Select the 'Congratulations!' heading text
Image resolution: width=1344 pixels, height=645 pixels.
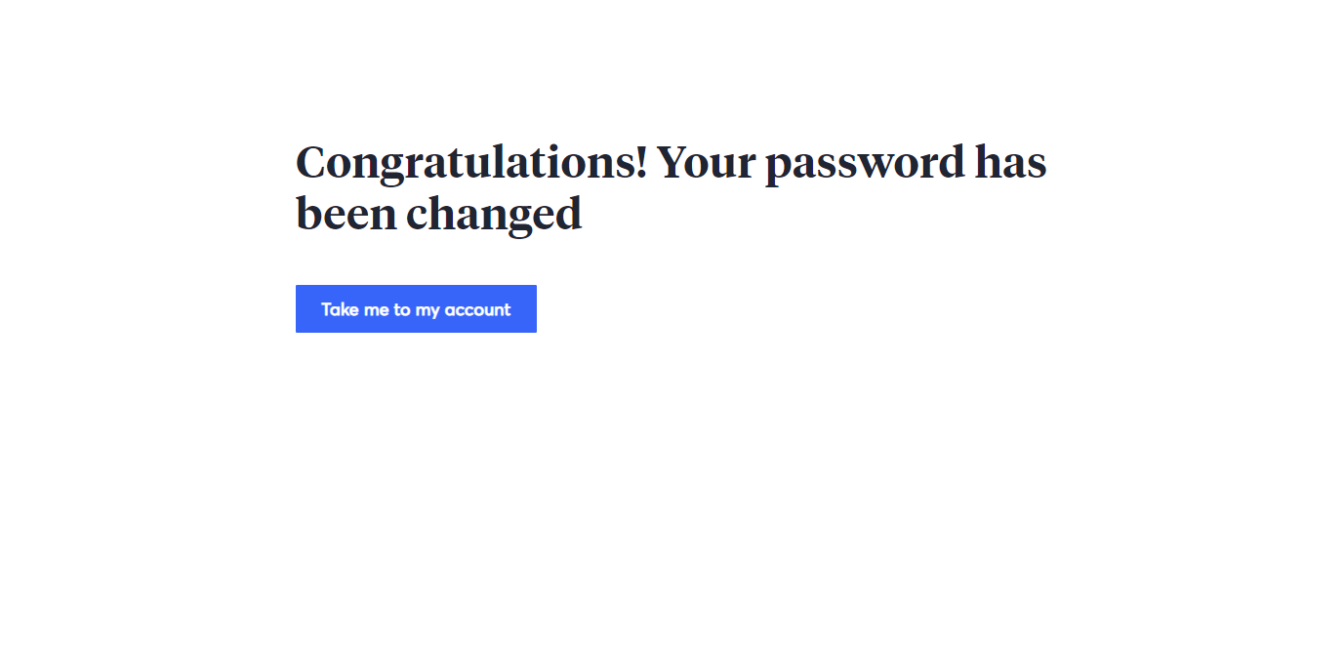point(471,163)
